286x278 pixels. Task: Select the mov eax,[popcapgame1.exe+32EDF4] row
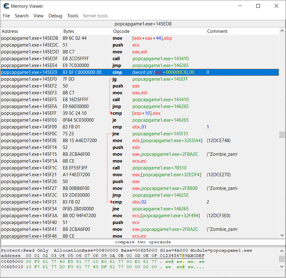tap(140, 175)
